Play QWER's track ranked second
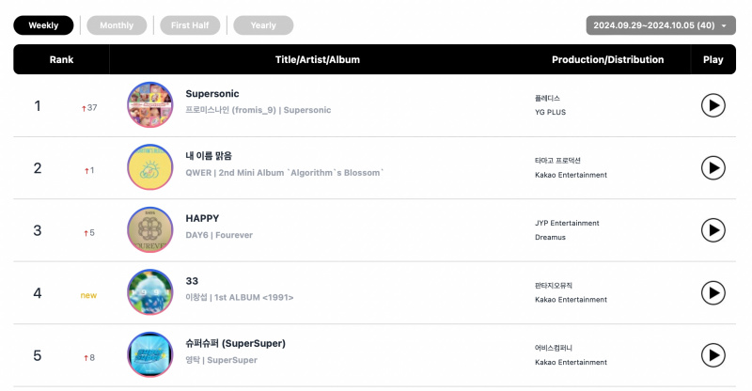This screenshot has height=391, width=752. click(x=713, y=168)
